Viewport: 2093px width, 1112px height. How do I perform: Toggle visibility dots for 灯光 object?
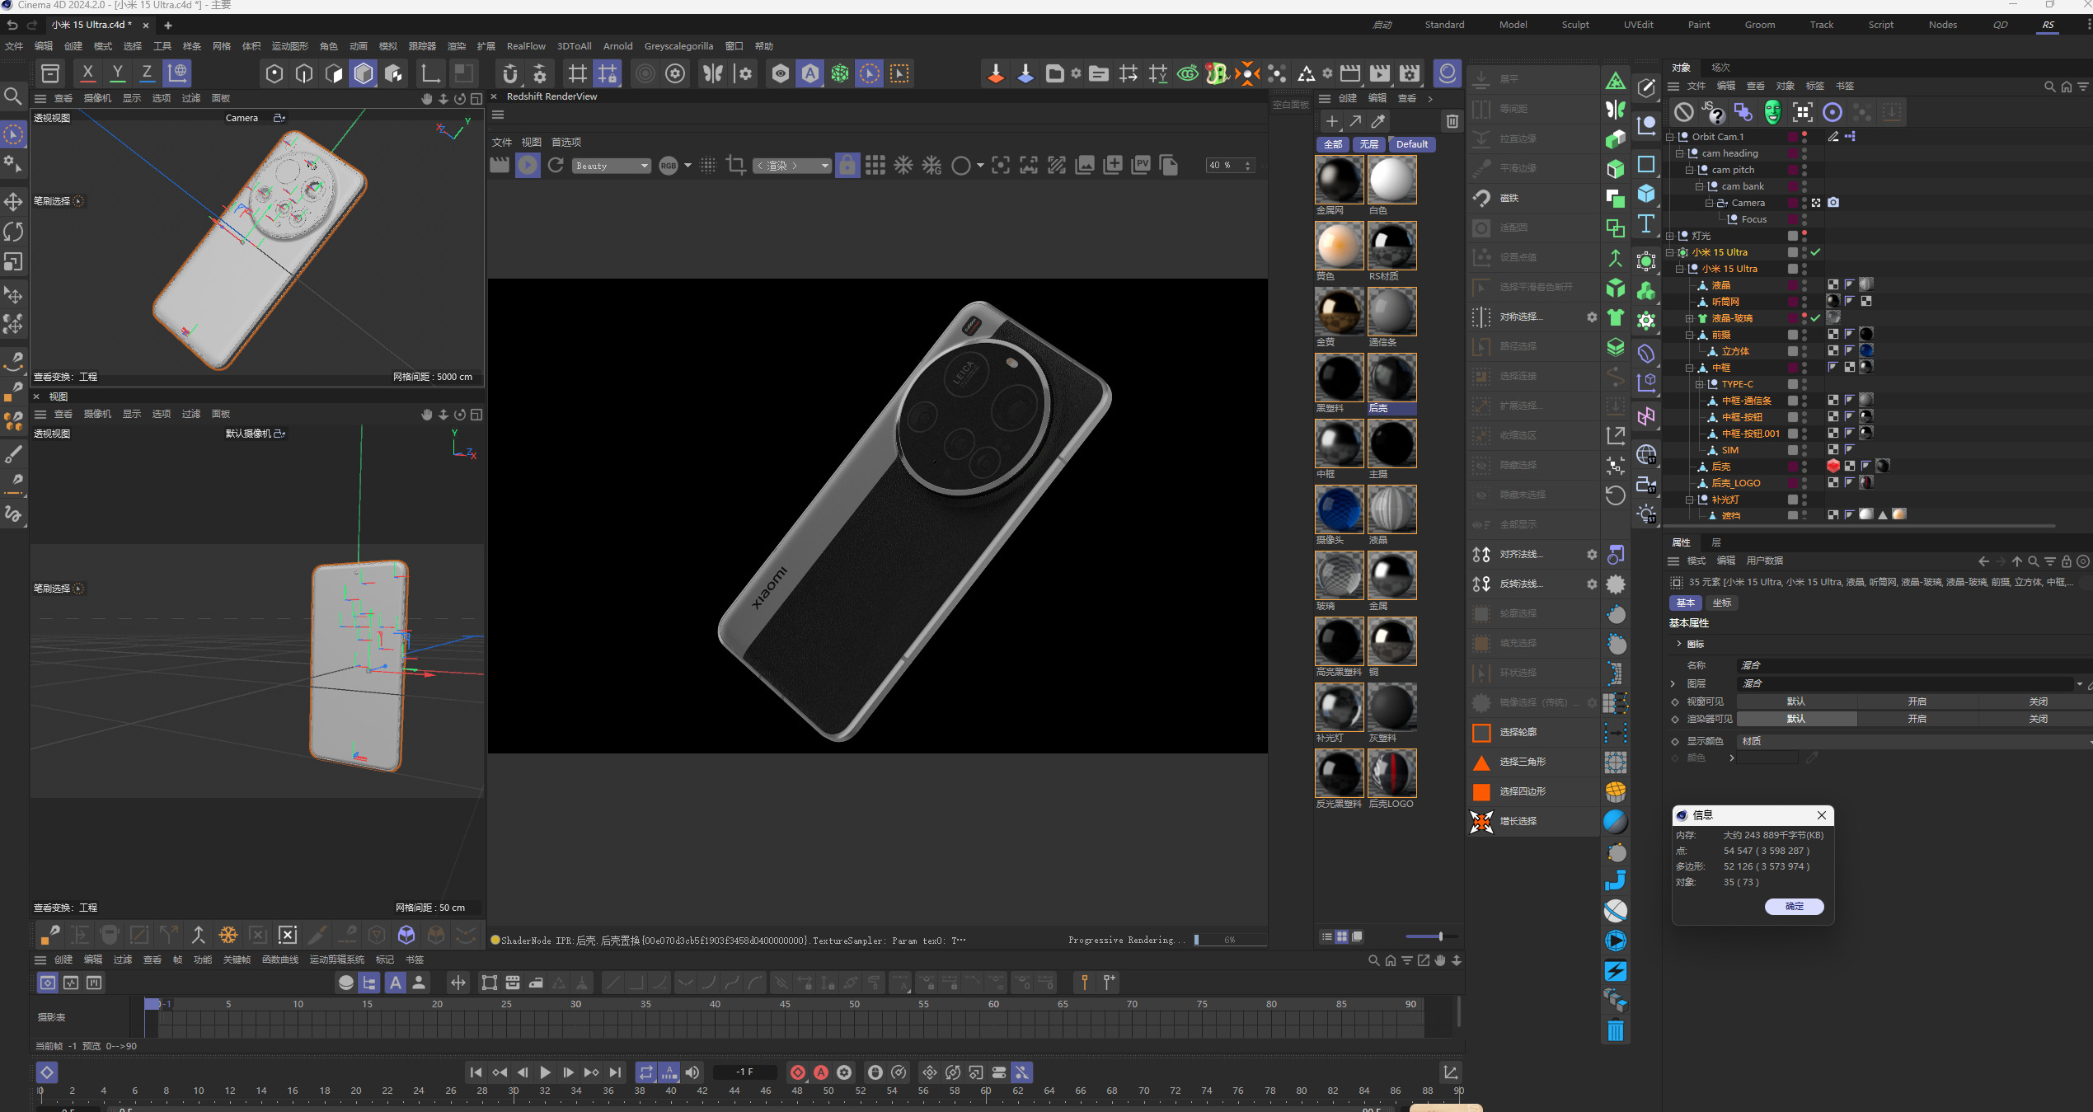pyautogui.click(x=1804, y=236)
